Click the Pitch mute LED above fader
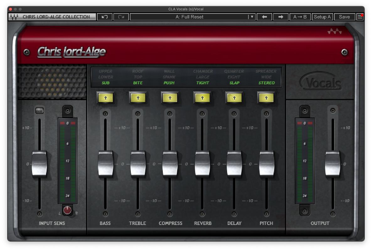 (x=266, y=114)
